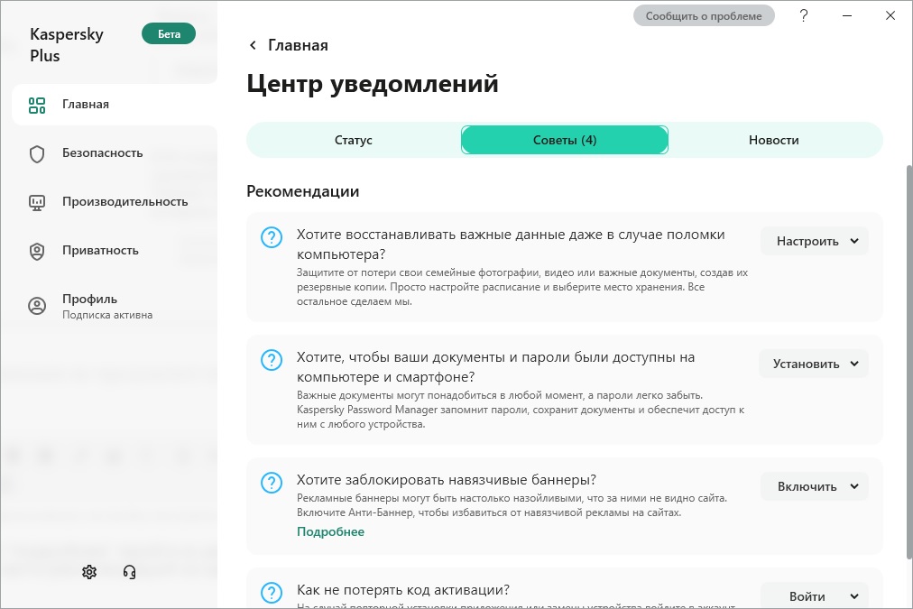
Task: Click the question mark help icon
Action: [x=804, y=15]
